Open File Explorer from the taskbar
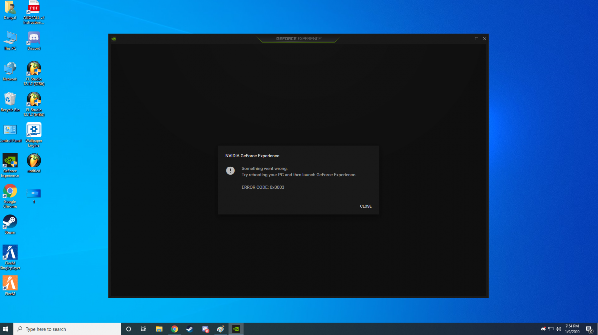Image resolution: width=598 pixels, height=335 pixels. pyautogui.click(x=159, y=329)
